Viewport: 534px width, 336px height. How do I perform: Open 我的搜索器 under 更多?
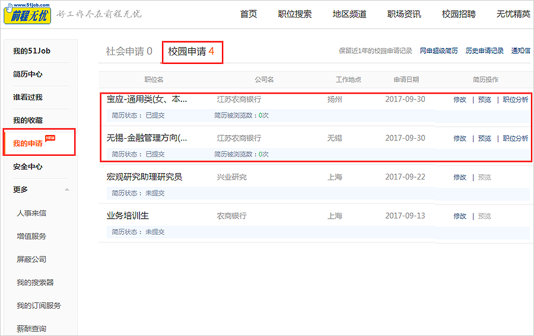[35, 283]
